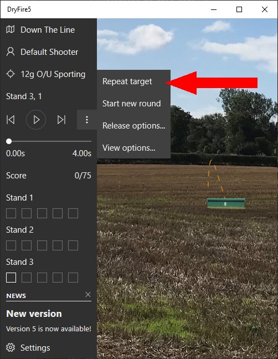
Task: Play the current target release
Action: click(x=36, y=120)
